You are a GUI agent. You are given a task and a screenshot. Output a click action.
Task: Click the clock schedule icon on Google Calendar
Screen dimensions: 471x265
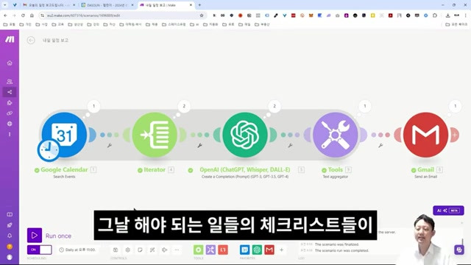point(49,150)
